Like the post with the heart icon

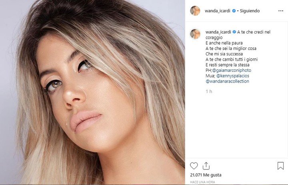pos(194,166)
